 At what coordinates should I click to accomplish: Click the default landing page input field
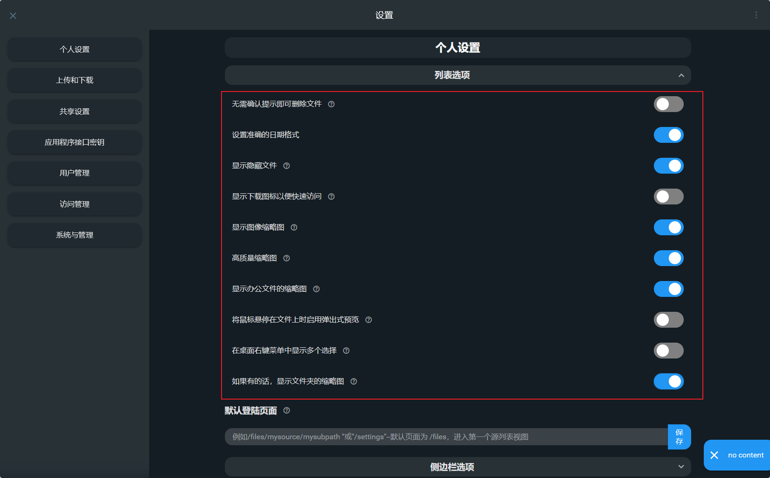pyautogui.click(x=443, y=436)
